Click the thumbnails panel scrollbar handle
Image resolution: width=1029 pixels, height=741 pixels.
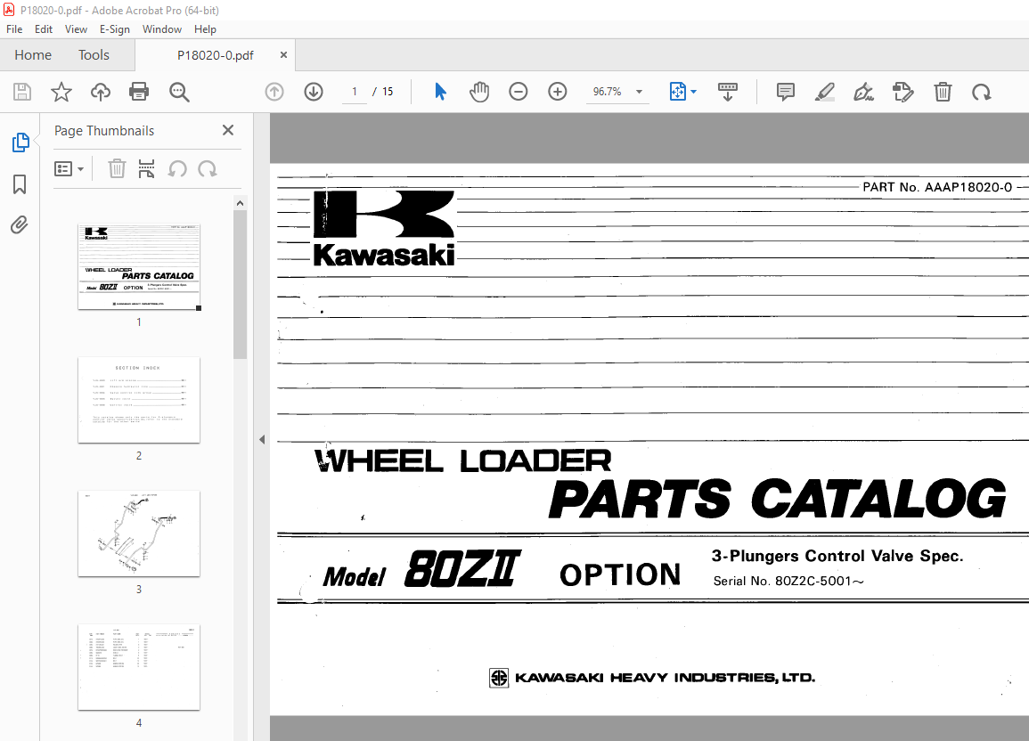click(241, 285)
